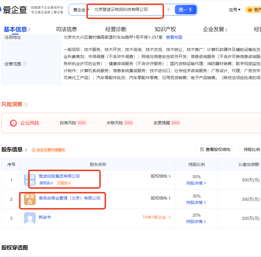The height and width of the screenshot is (257, 261).
Task: Open the 应用 dropdown menu
Action: (x=234, y=10)
